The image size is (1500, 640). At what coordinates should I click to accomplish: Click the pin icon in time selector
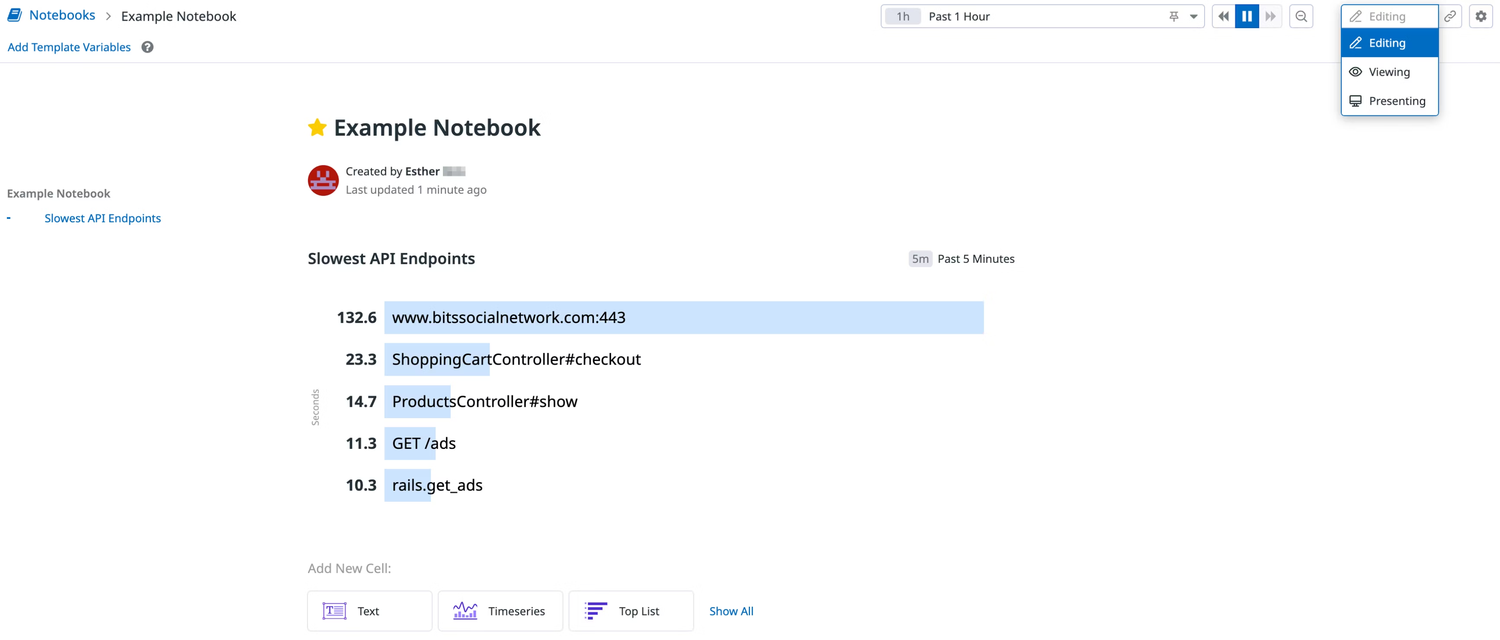[x=1173, y=16]
